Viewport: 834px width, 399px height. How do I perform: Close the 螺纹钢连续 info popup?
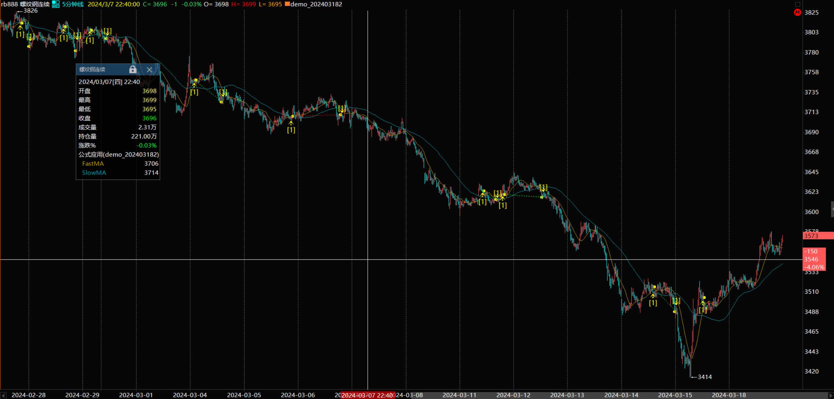point(149,69)
